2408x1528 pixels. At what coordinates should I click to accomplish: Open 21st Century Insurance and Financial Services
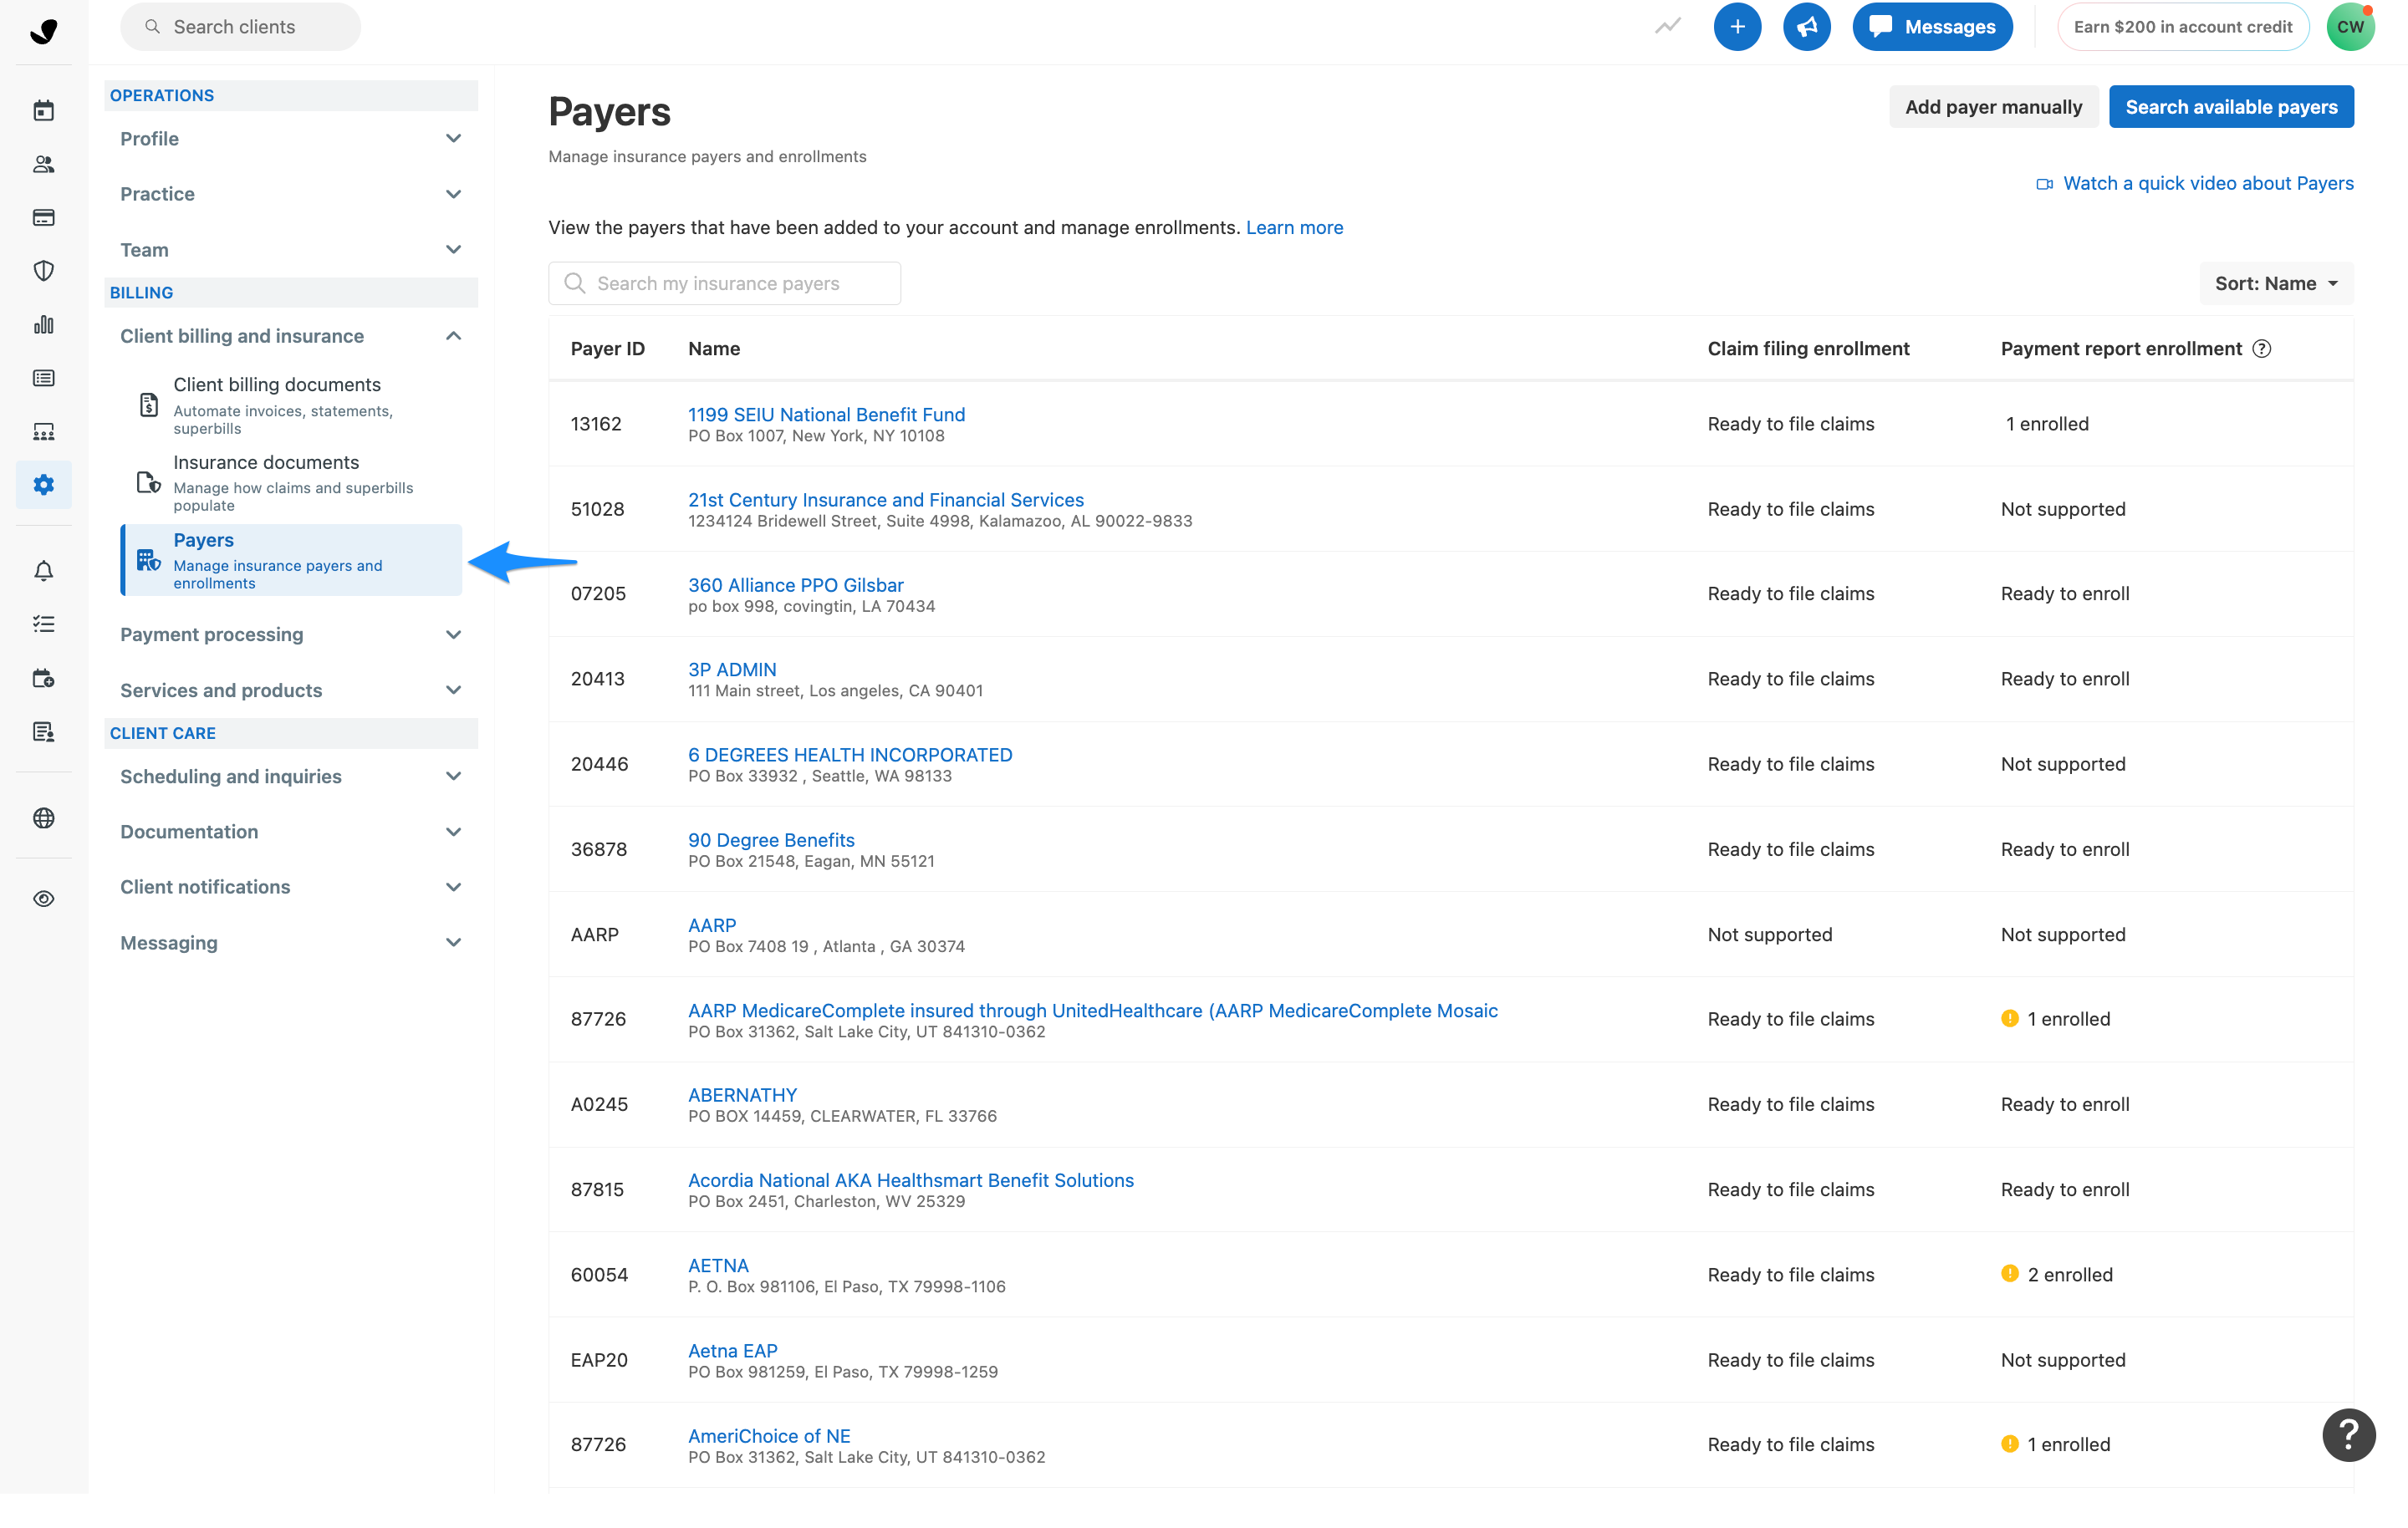click(x=885, y=500)
